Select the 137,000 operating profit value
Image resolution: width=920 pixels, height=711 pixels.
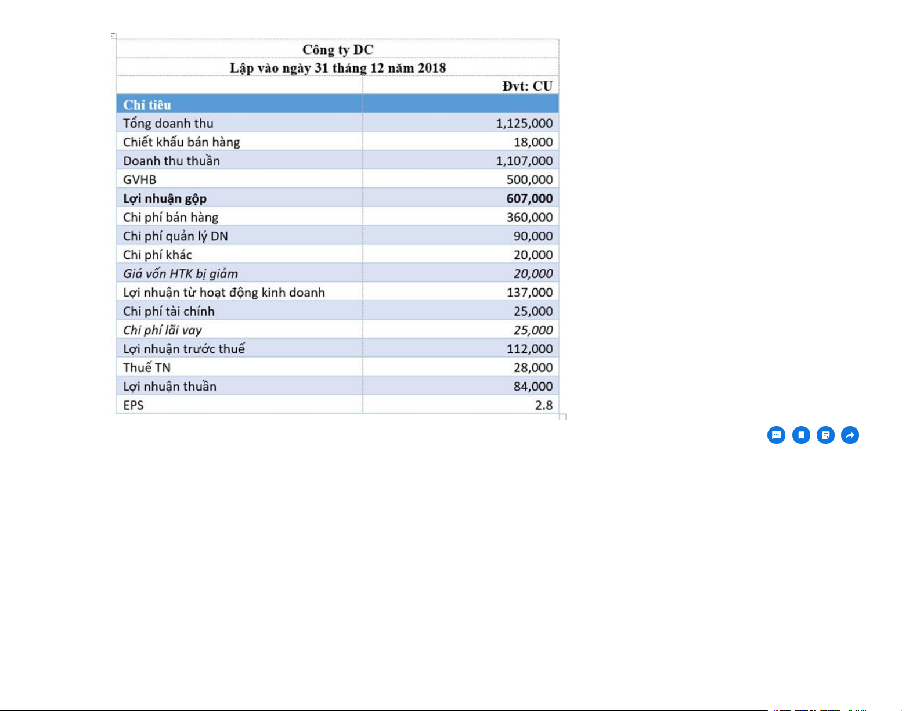[x=529, y=293]
